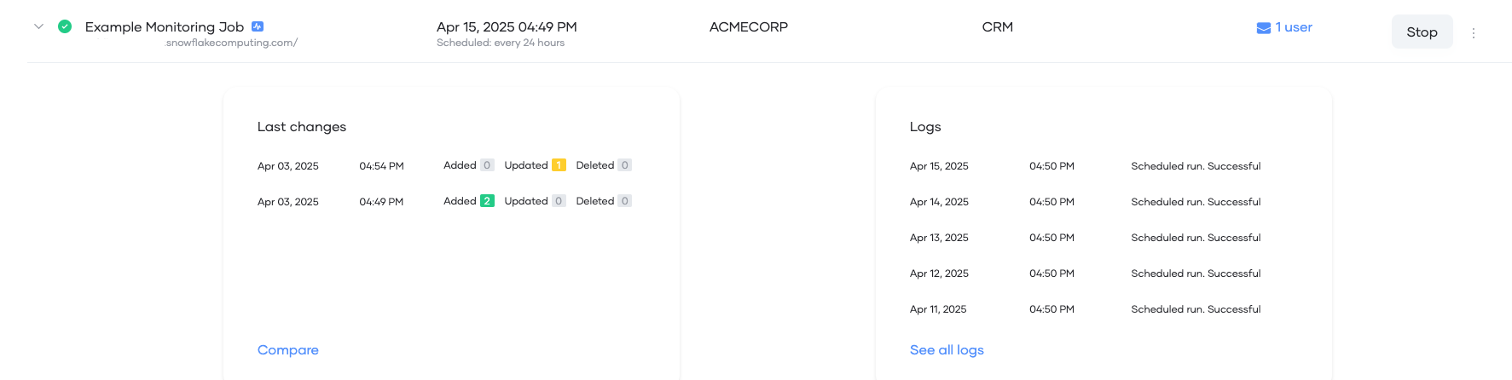
Task: Click the CRM schema cell
Action: tap(997, 27)
